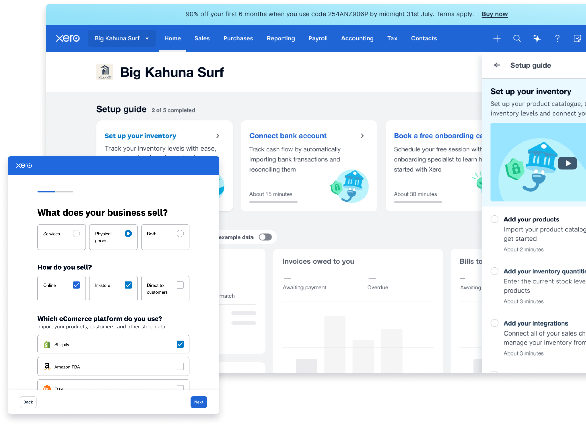
Task: Open the create new plus icon
Action: coord(497,38)
